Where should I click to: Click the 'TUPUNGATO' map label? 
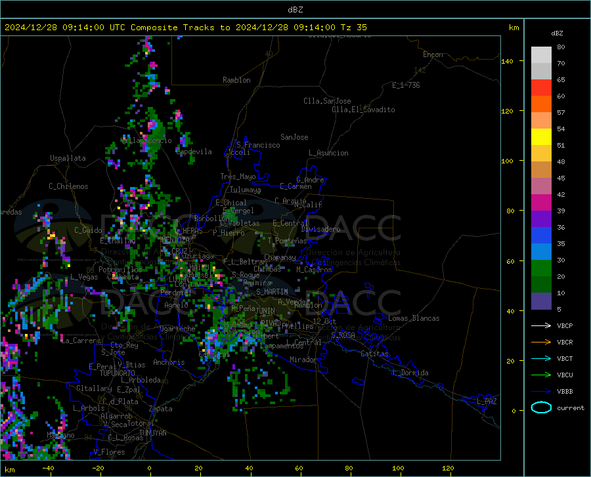pos(118,373)
